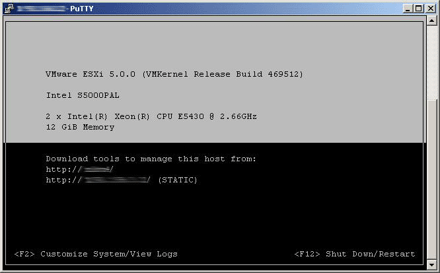This screenshot has height=273, width=440.
Task: Click the first blurred http URL
Action: pos(79,169)
